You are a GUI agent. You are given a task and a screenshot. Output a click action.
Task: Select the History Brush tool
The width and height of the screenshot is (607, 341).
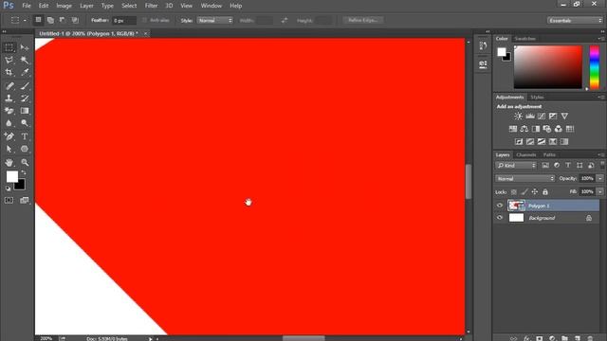click(25, 99)
